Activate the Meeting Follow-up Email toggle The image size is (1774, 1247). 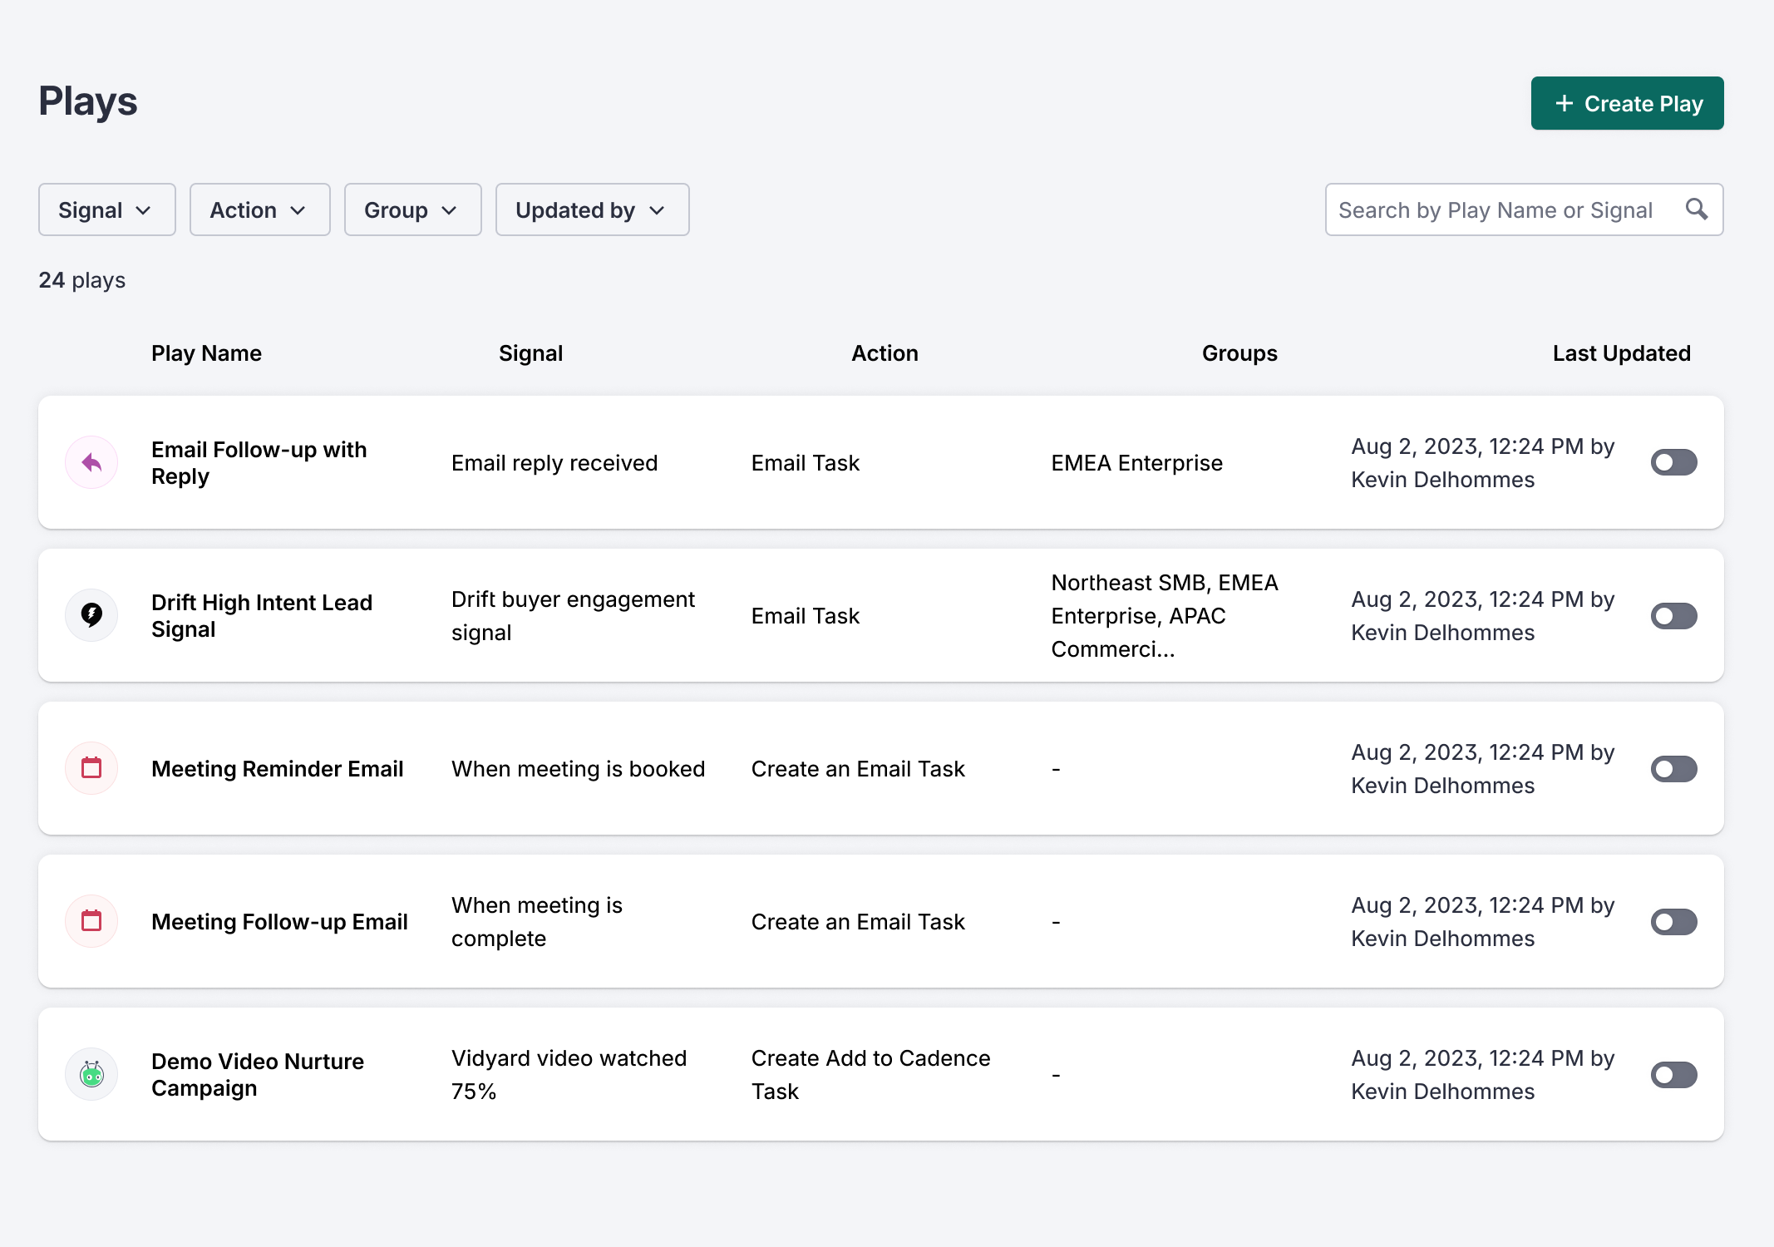pyautogui.click(x=1673, y=922)
